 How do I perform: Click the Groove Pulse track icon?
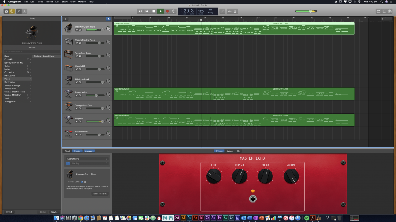(x=68, y=133)
